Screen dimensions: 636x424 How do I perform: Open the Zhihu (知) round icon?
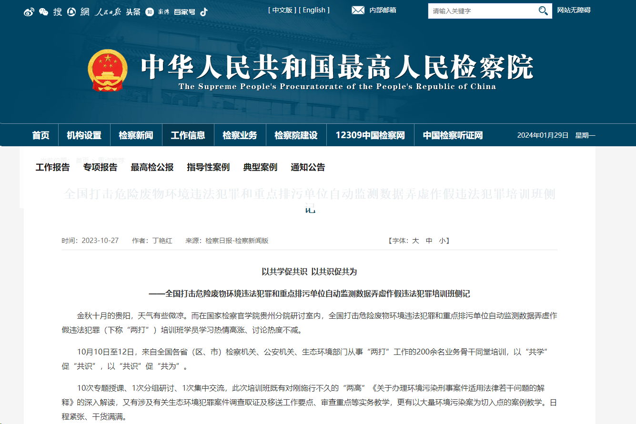tap(150, 12)
